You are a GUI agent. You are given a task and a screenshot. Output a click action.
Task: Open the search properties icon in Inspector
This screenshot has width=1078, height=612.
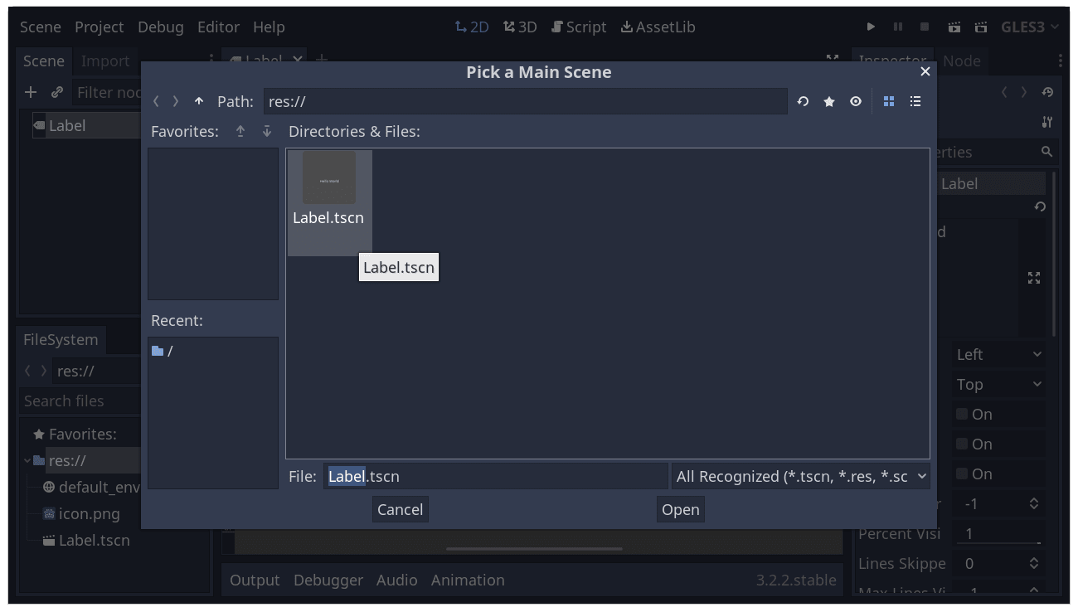1046,152
